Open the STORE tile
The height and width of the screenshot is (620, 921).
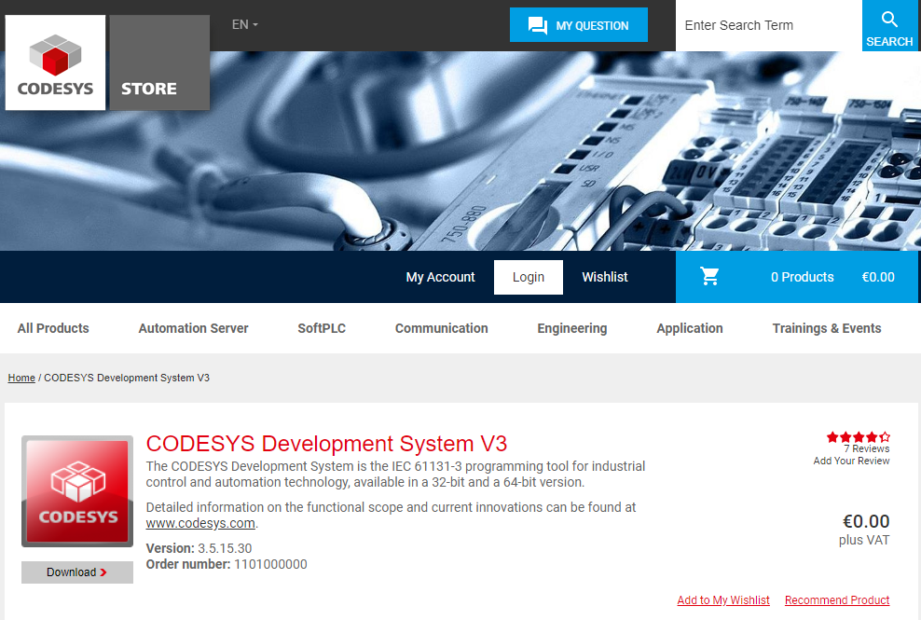(x=159, y=62)
